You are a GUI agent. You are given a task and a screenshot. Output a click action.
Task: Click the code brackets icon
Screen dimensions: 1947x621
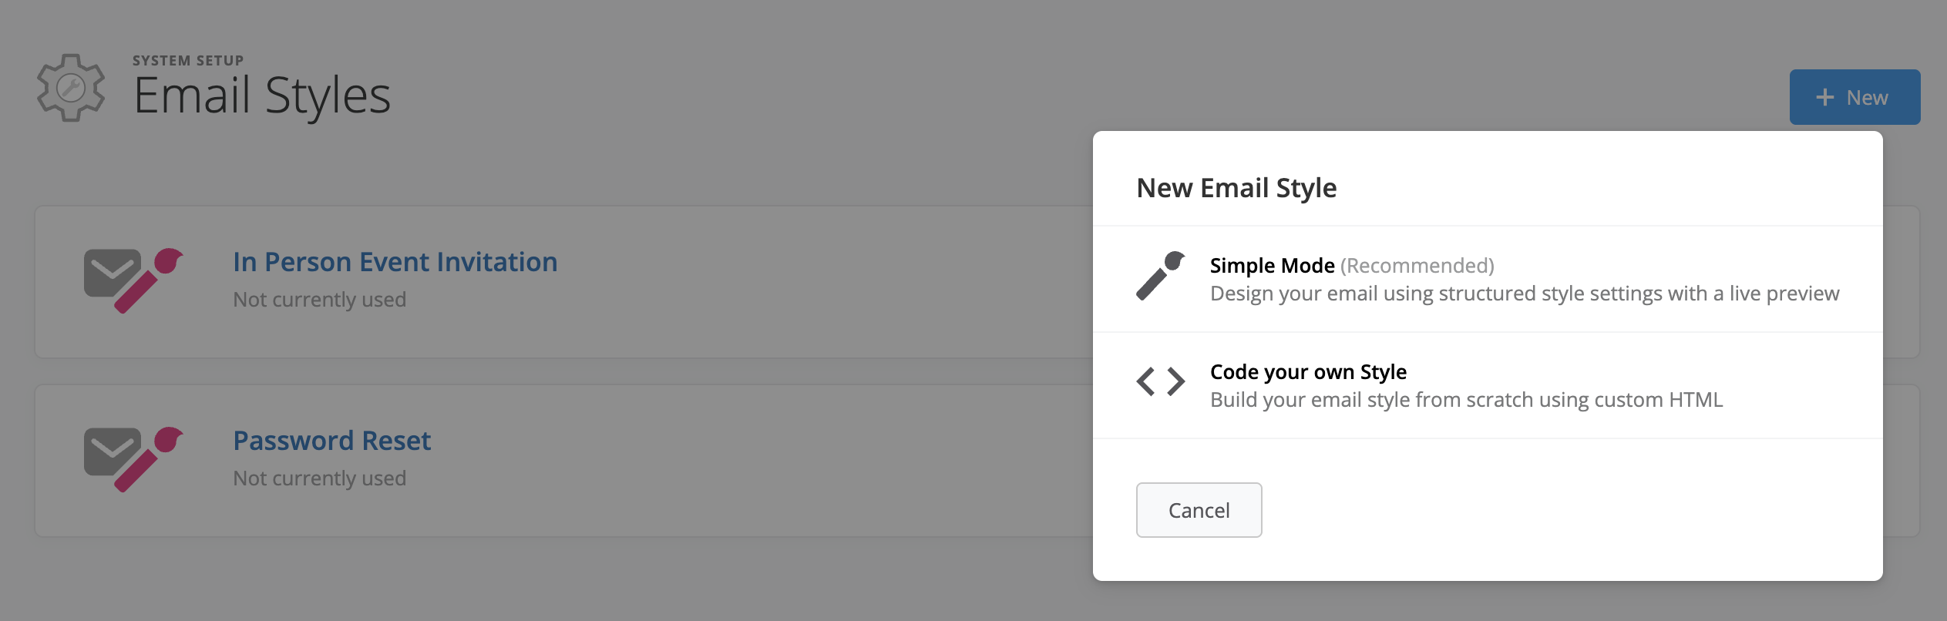click(x=1160, y=381)
